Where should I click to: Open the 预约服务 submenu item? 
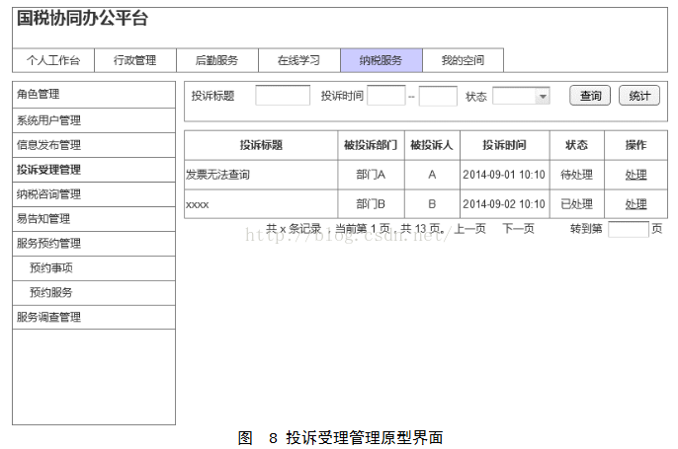94,293
